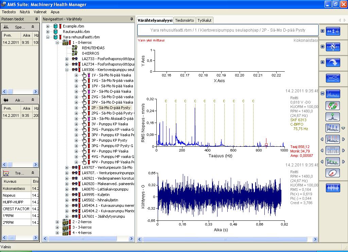Viewport: 348px width, 252px height.
Task: Click the waveform icon in the Aik... panel header
Action: point(6,100)
